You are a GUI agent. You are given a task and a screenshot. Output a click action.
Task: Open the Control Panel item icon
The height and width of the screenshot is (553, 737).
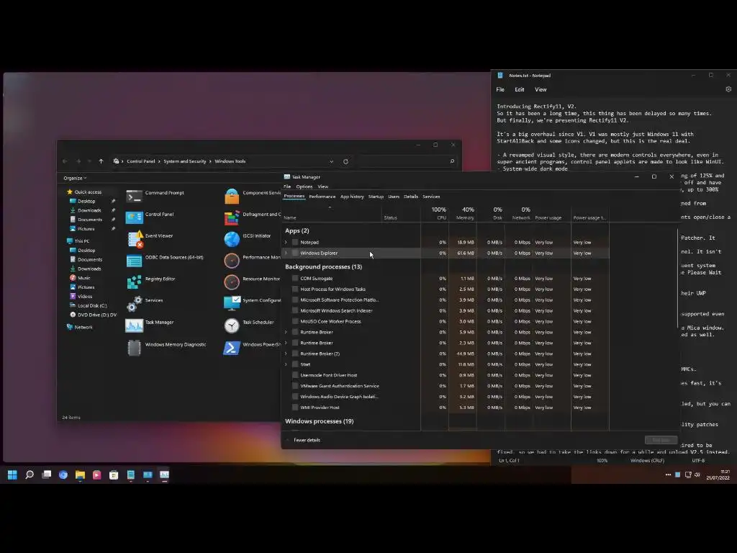(135, 217)
